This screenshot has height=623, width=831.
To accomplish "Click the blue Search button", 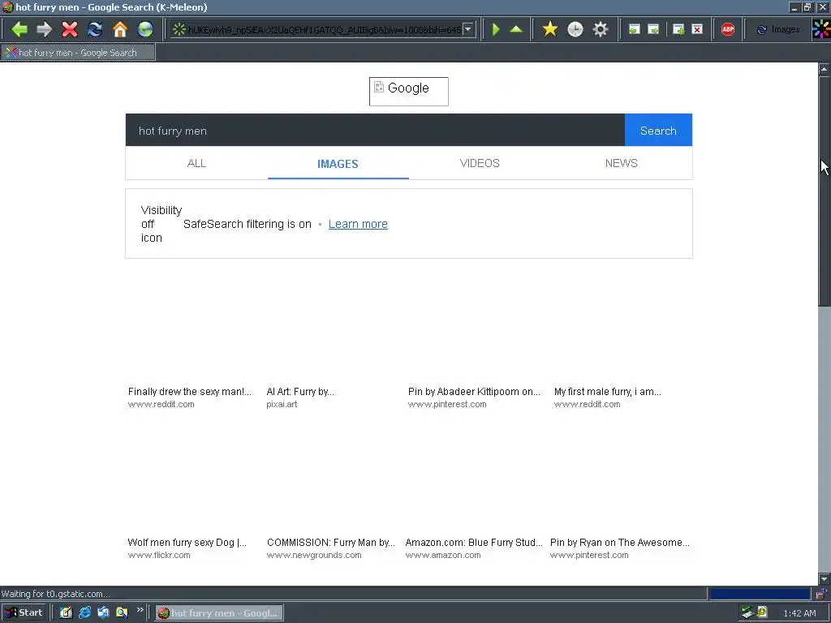I will [x=658, y=131].
